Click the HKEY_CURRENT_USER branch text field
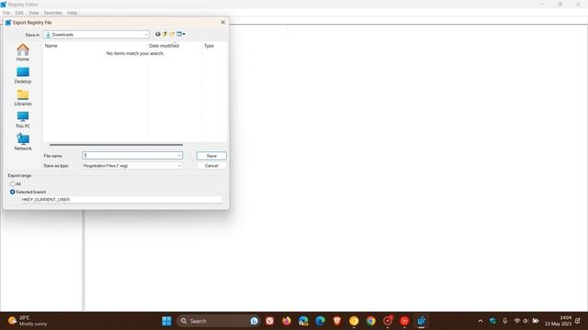This screenshot has width=588, height=330. click(x=121, y=200)
